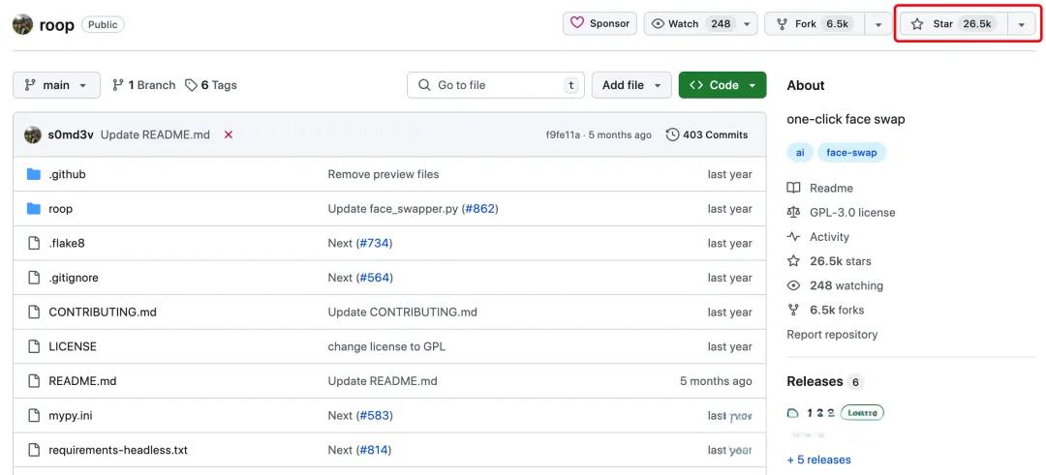Fork the repository with Fork button
This screenshot has height=475, width=1046.
815,23
